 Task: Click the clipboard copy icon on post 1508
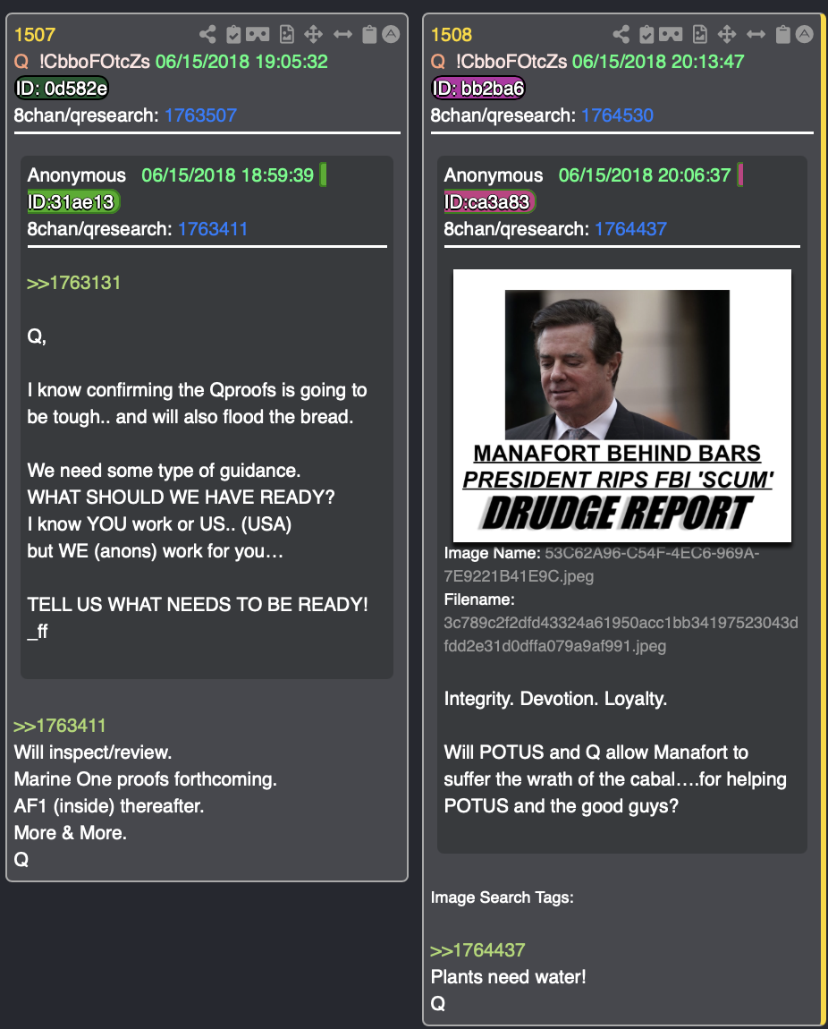[x=782, y=34]
